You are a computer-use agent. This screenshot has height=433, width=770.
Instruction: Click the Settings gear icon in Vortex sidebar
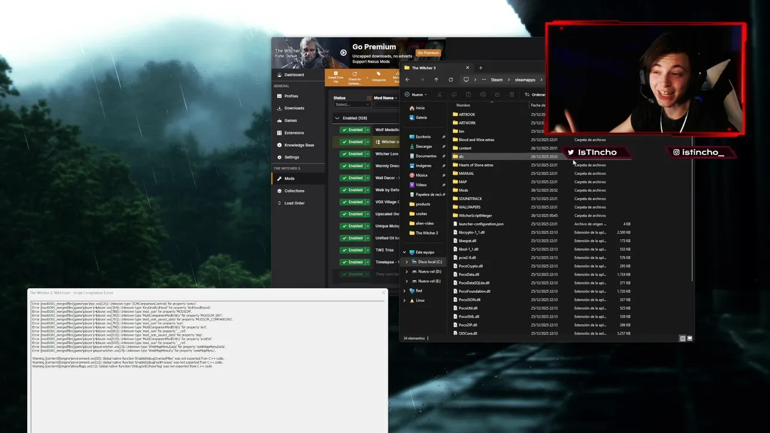coord(279,157)
